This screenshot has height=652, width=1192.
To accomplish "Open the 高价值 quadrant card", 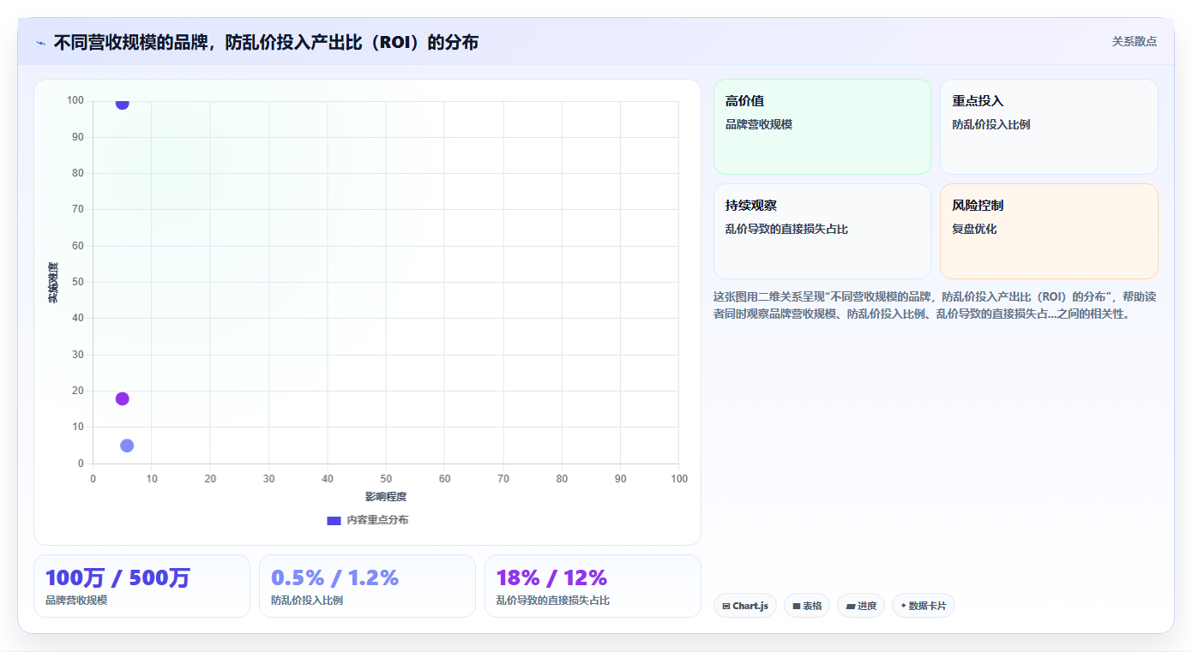I will tap(822, 127).
